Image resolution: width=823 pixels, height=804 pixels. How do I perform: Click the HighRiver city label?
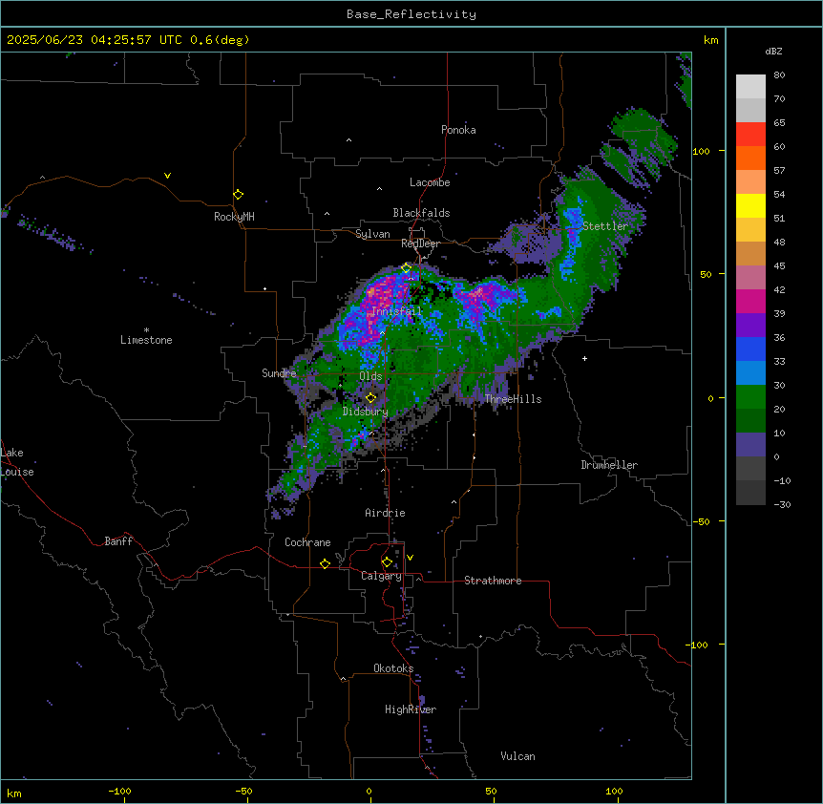411,709
